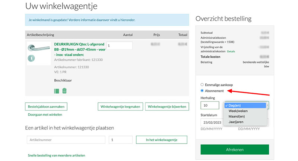298x161 pixels.
Task: Select the Eenmalige aankoop radio button
Action: (202, 85)
